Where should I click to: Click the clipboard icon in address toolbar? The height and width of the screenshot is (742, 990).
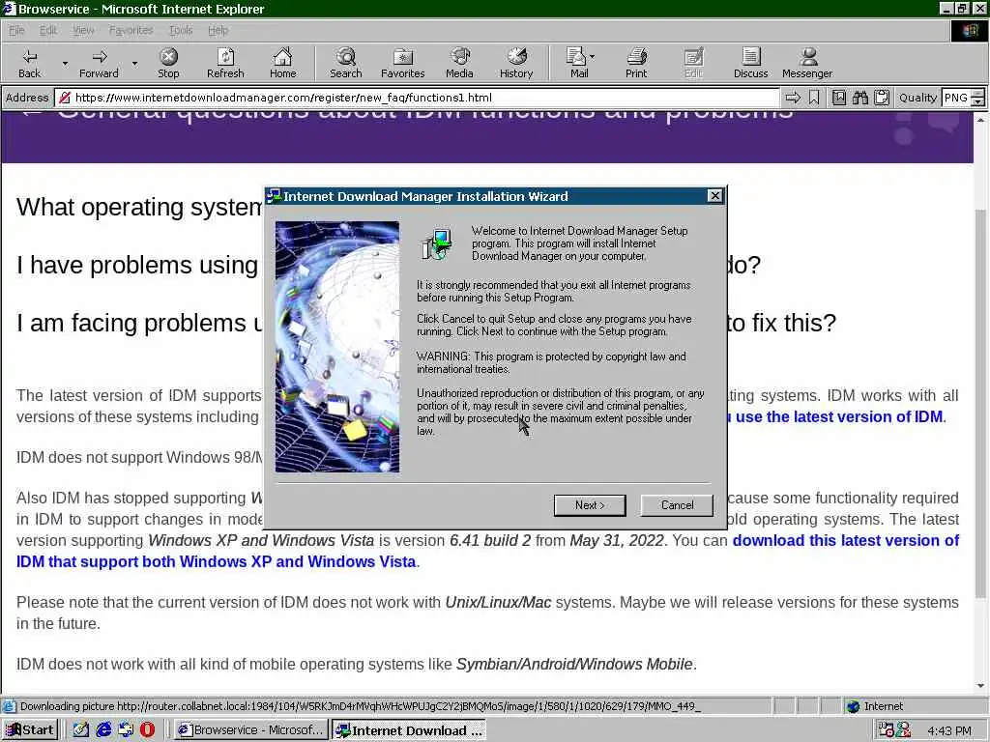882,98
